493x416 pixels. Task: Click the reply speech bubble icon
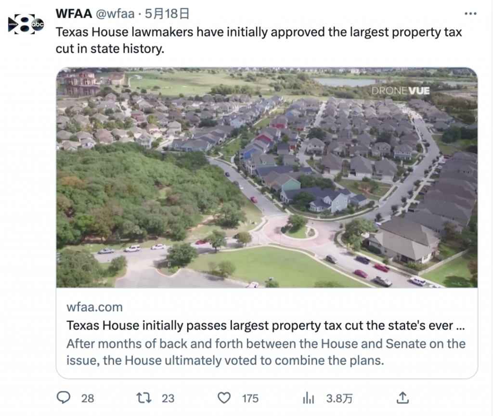(63, 398)
